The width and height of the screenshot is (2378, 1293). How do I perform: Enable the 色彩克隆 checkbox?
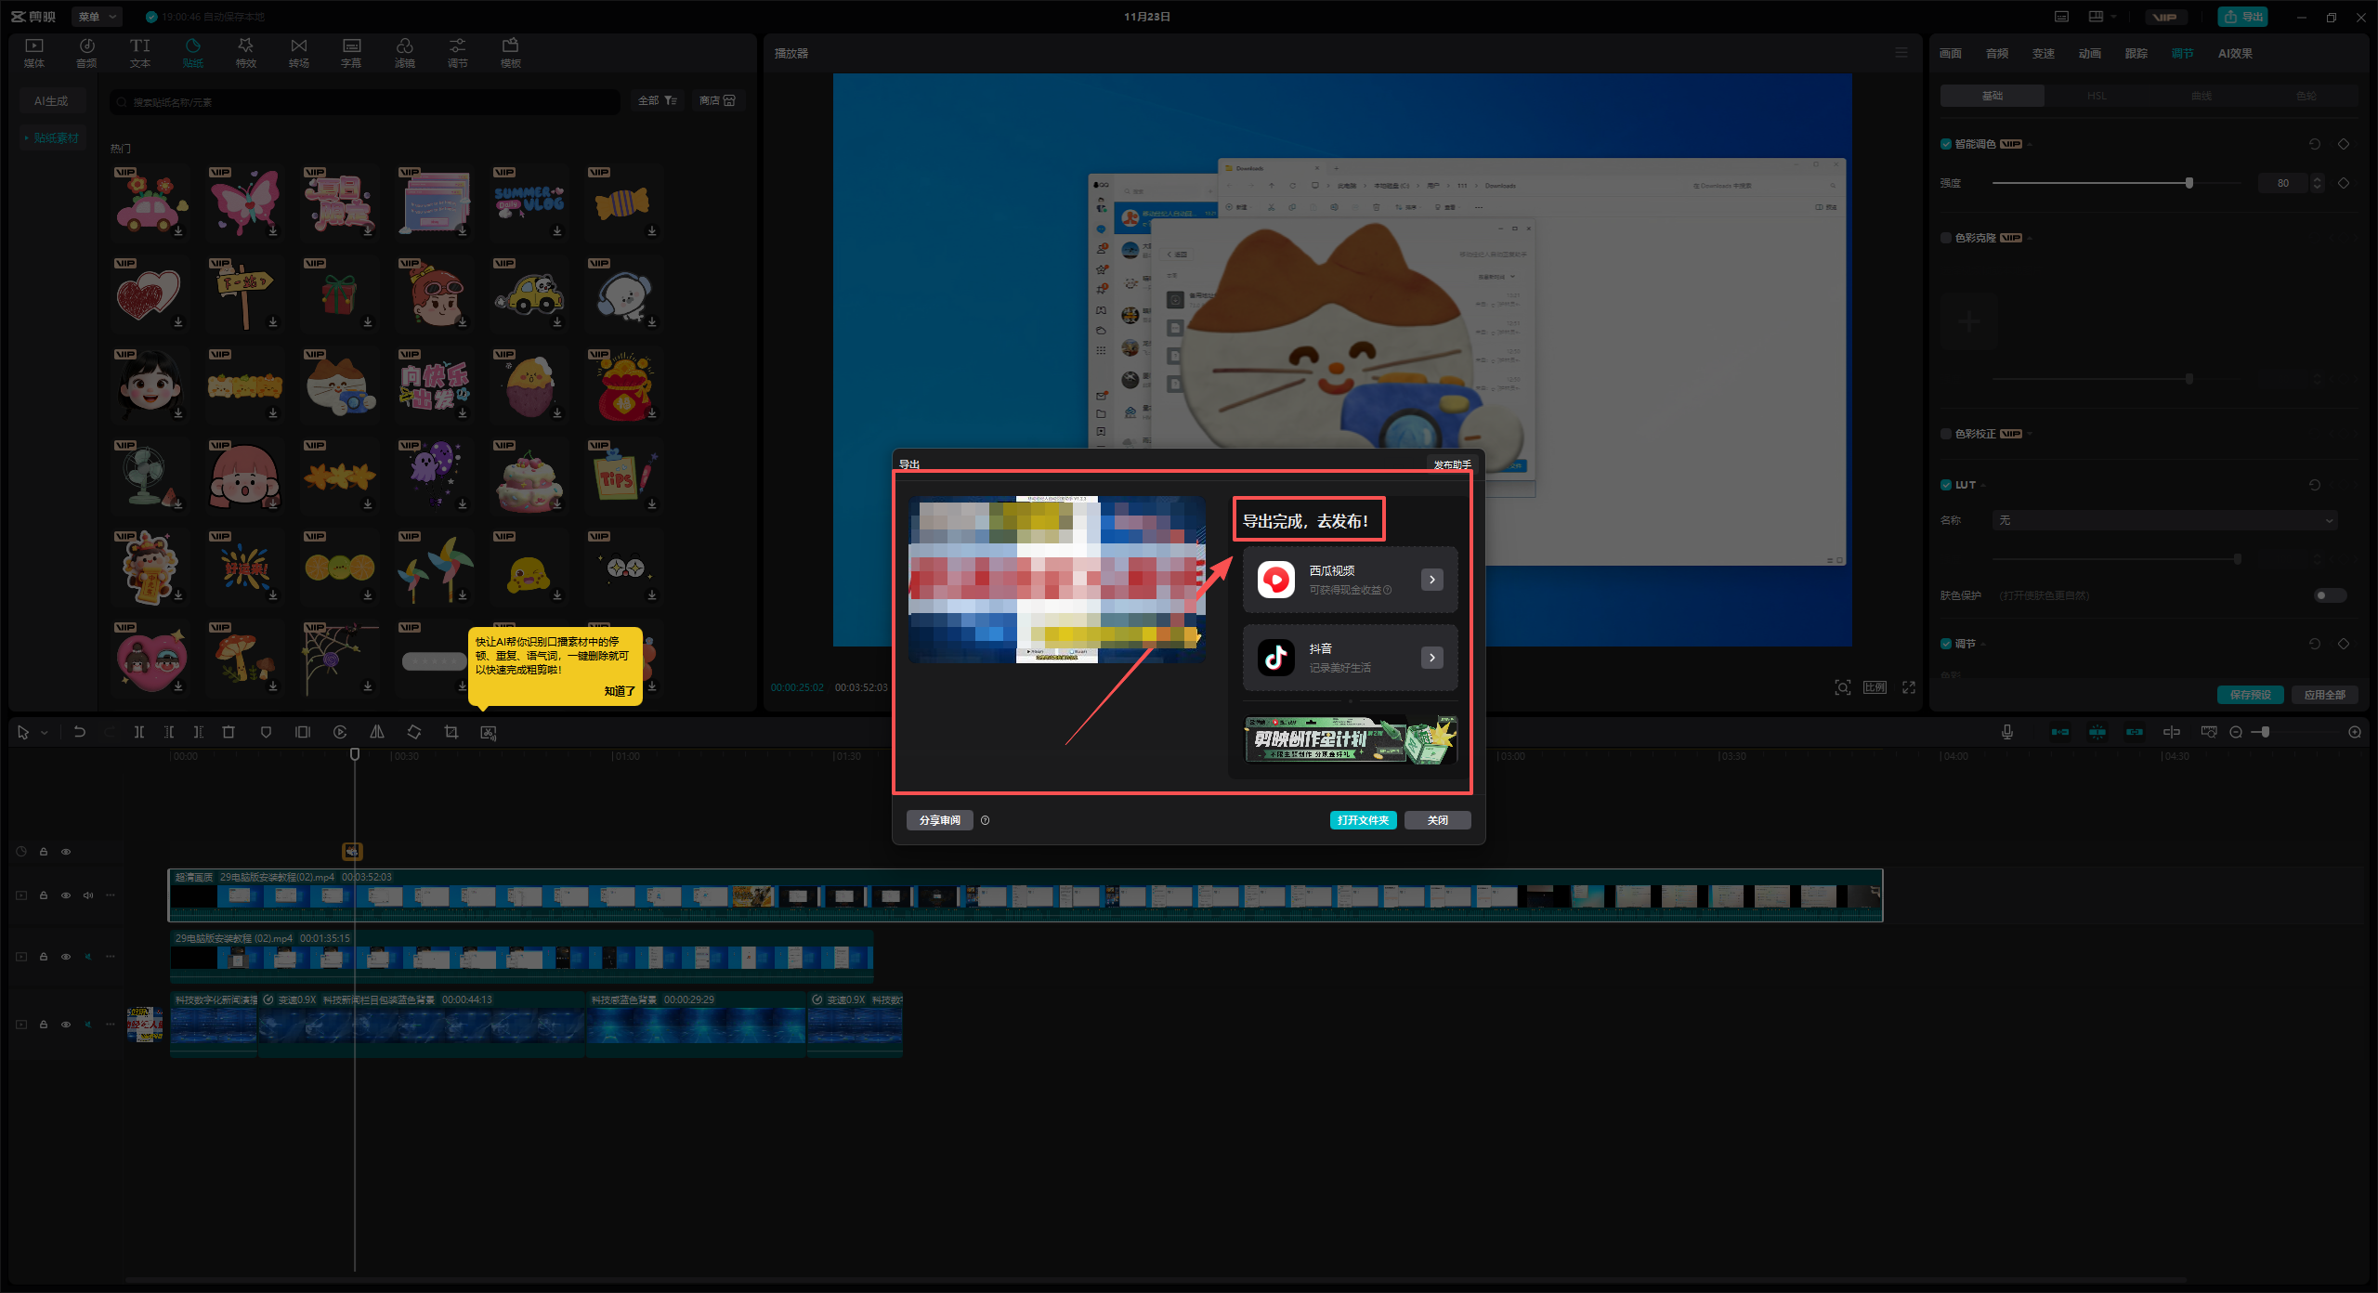[x=1946, y=238]
